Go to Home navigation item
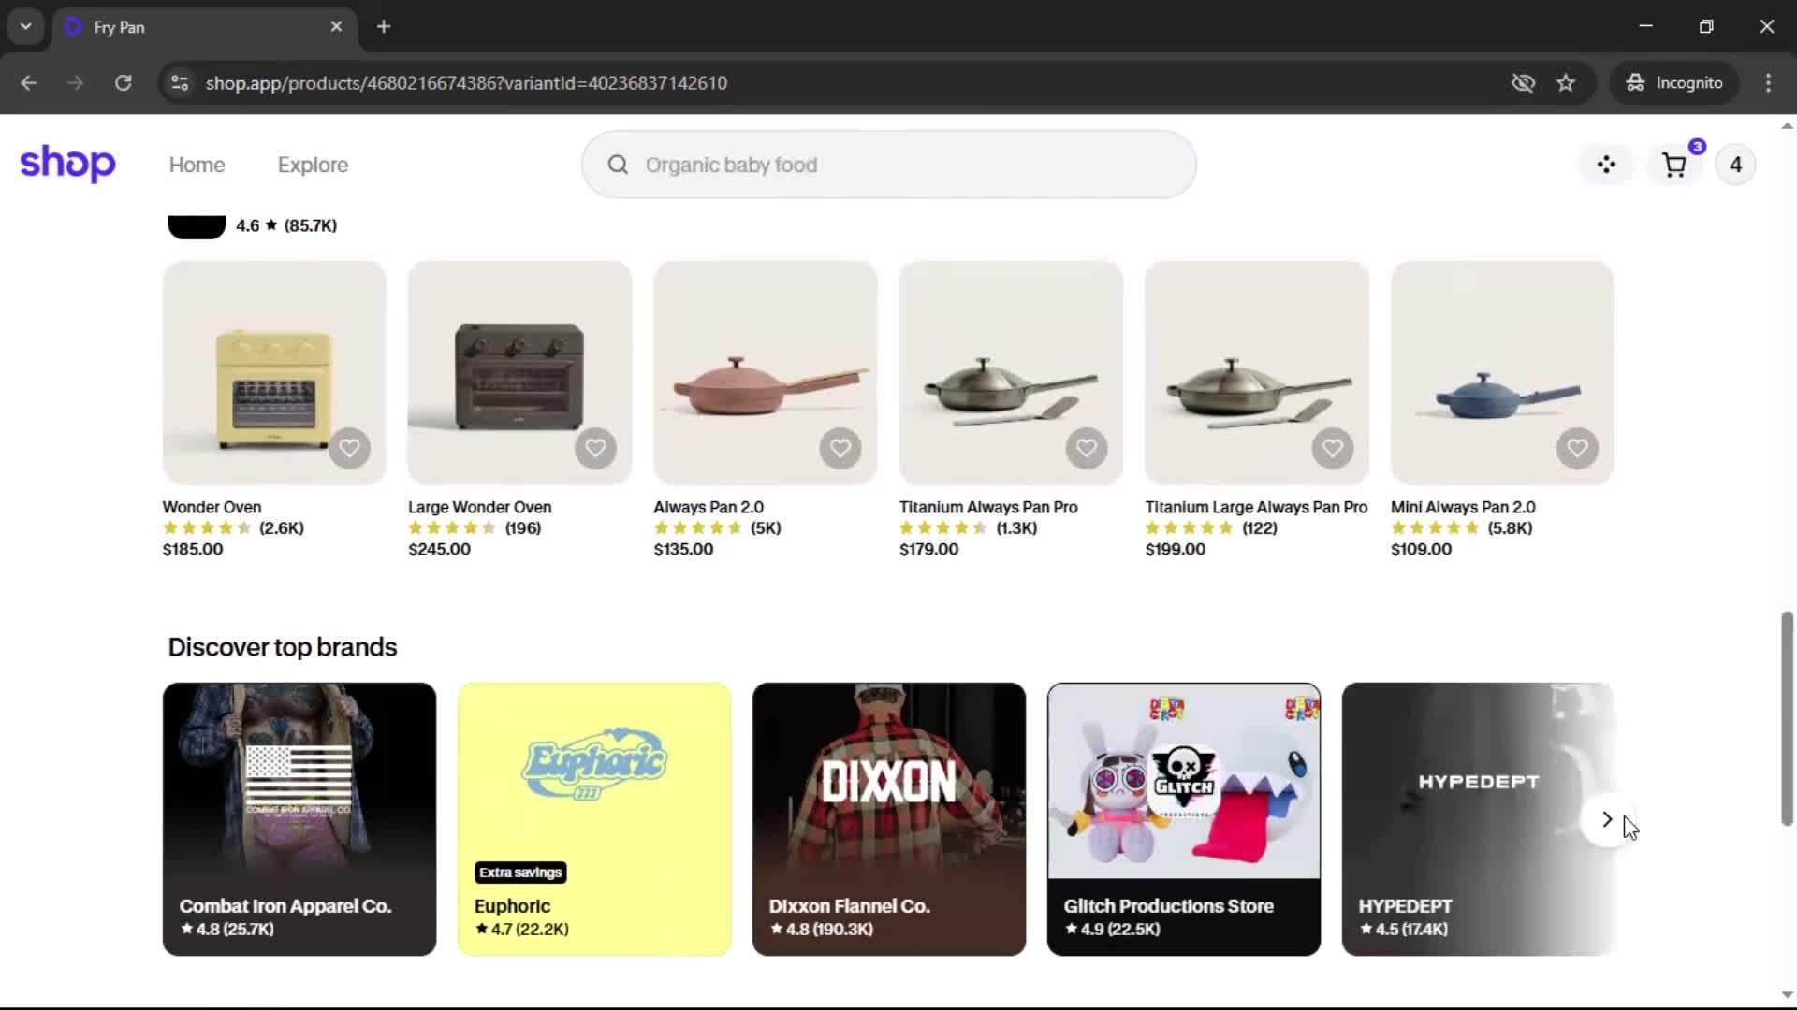This screenshot has width=1797, height=1010. click(x=197, y=165)
